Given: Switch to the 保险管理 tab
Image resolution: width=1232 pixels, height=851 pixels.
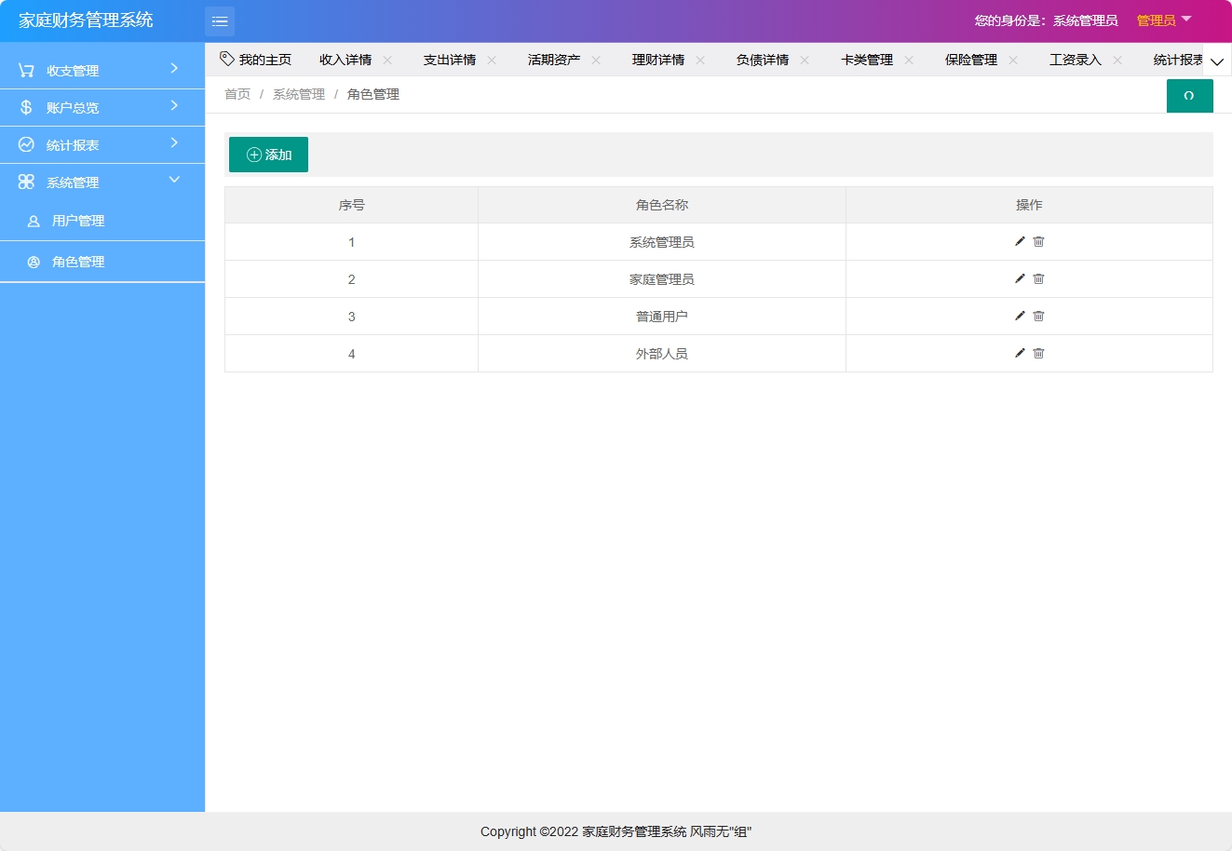Looking at the screenshot, I should click(x=970, y=59).
